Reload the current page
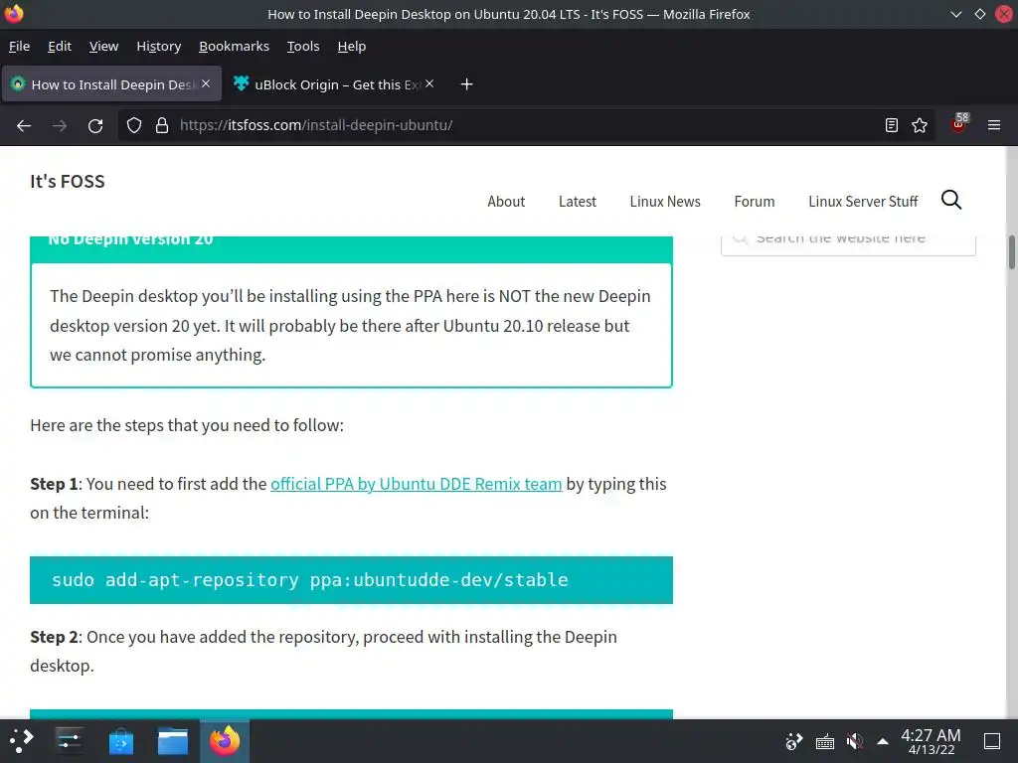The width and height of the screenshot is (1018, 763). pyautogui.click(x=95, y=125)
